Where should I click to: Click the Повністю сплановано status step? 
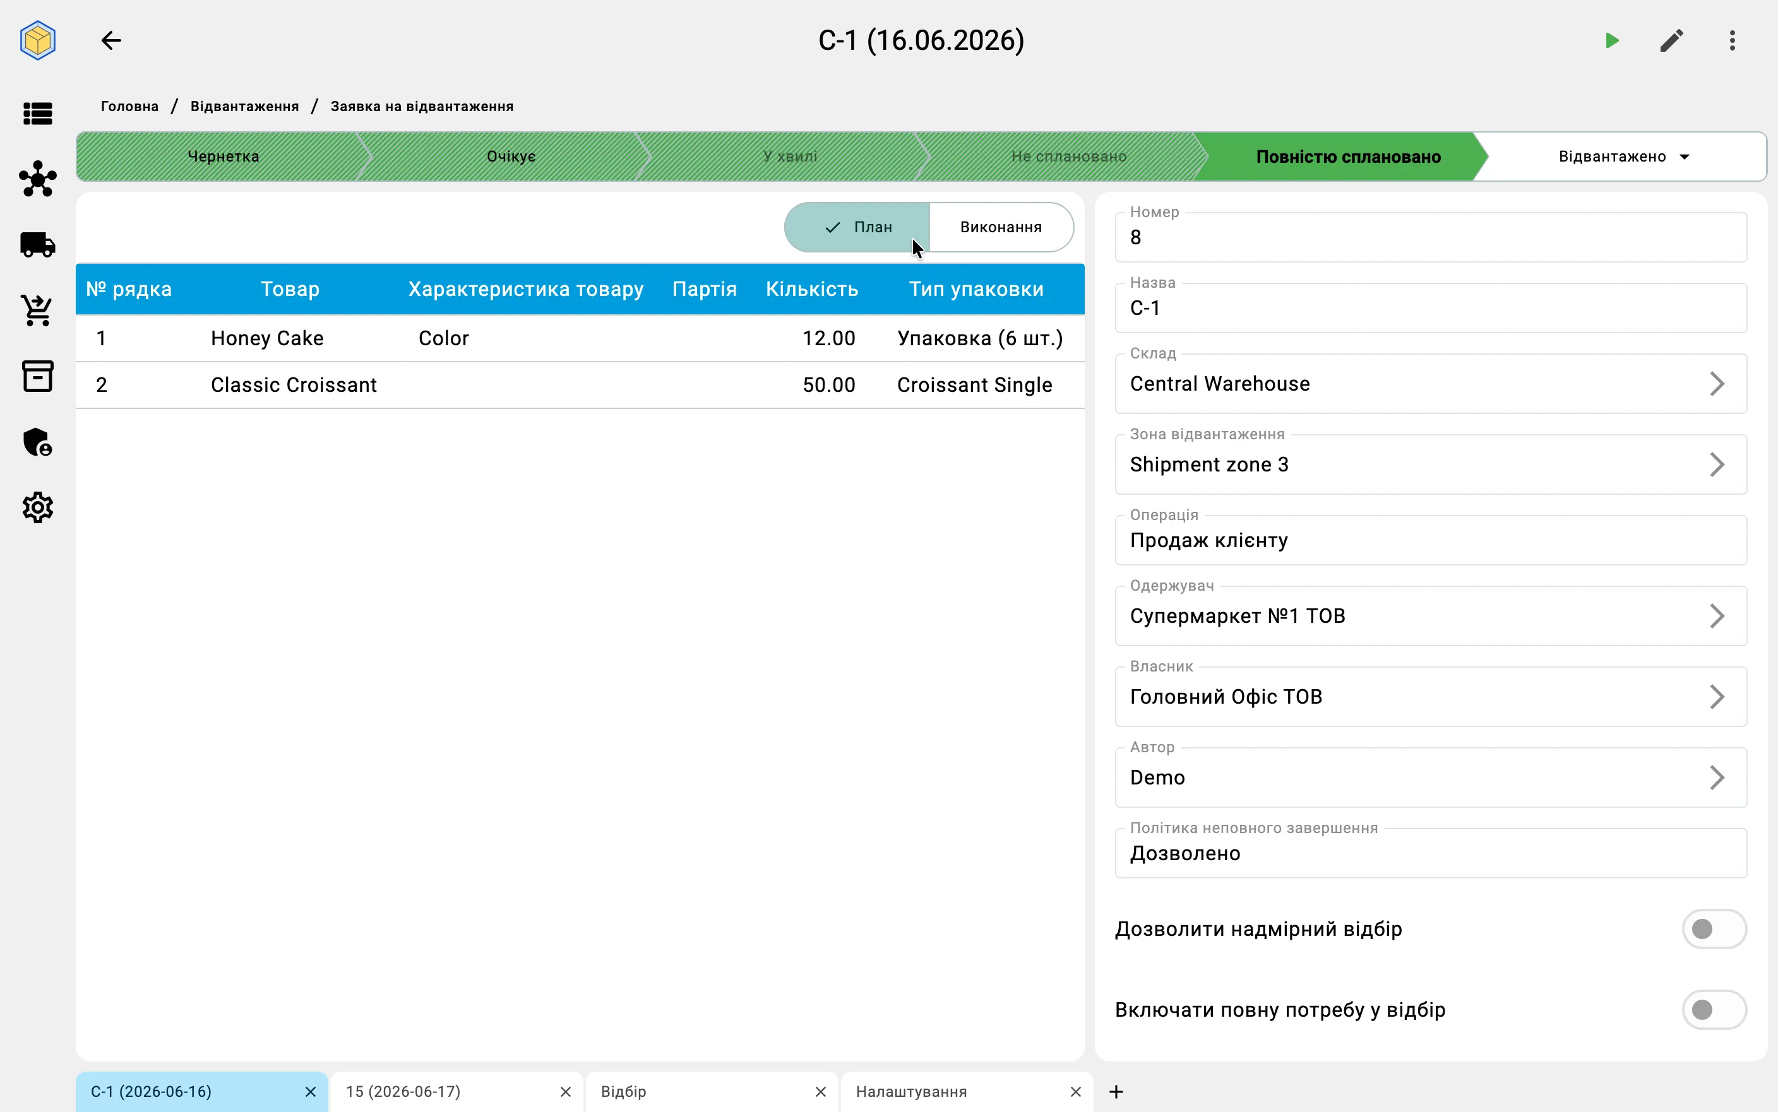[x=1347, y=157]
